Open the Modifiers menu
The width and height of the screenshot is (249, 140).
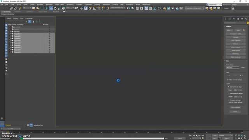40,5
